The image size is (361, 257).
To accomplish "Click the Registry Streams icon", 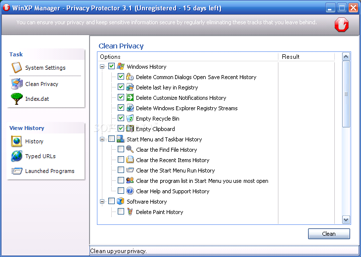I will [130, 108].
